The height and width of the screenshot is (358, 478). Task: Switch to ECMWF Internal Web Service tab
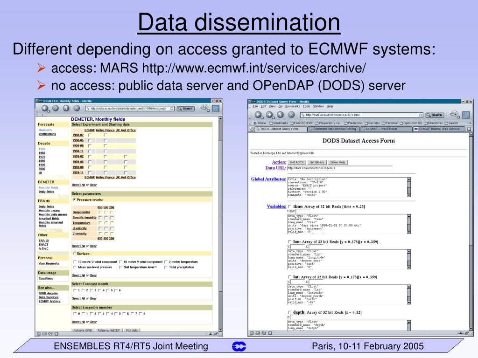coord(439,129)
